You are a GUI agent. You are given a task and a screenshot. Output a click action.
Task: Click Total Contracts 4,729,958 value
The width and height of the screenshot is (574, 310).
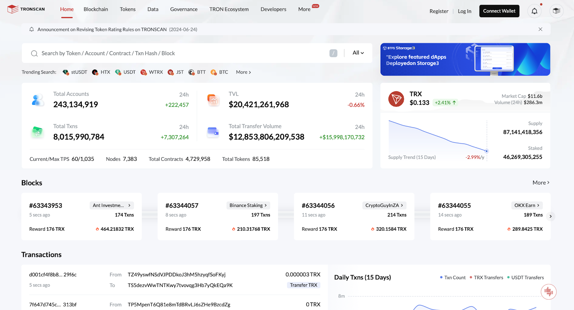(198, 159)
